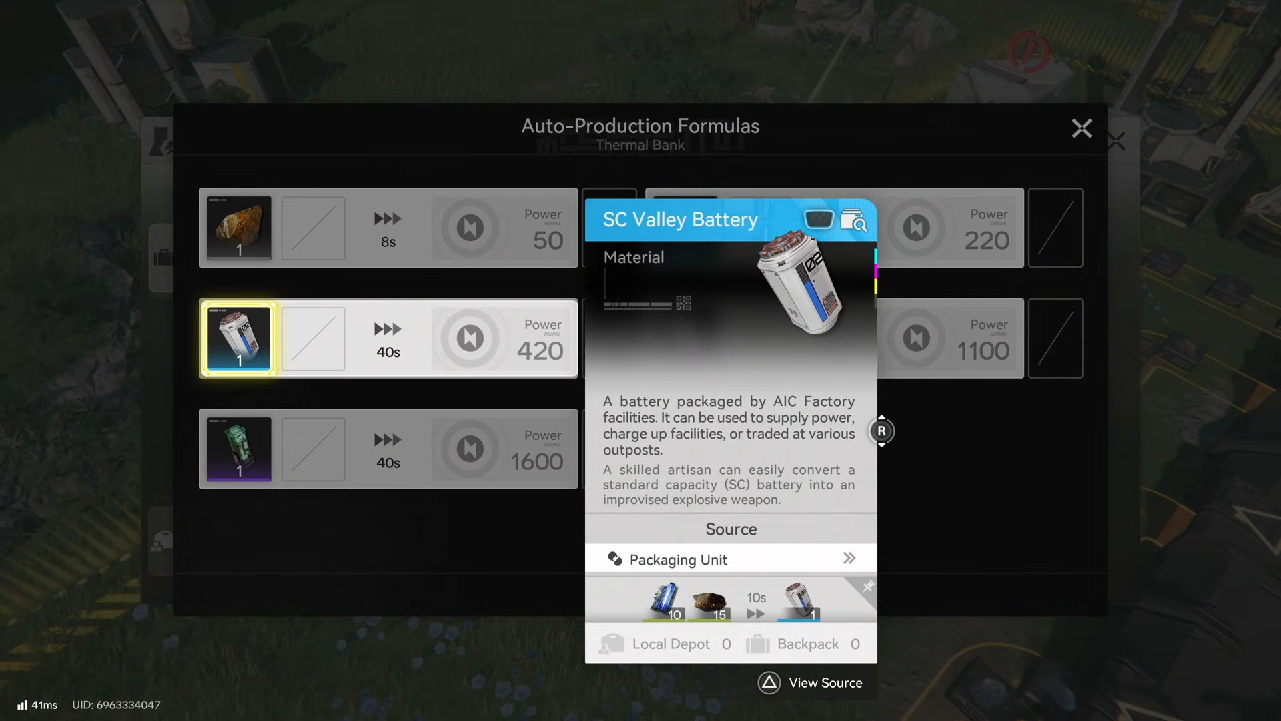This screenshot has height=721, width=1281.
Task: Click the blue crystal ingredient in the recipe
Action: coord(665,599)
